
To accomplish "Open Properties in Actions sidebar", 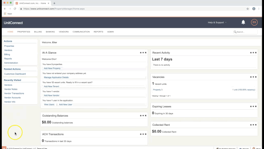I will tap(9, 46).
